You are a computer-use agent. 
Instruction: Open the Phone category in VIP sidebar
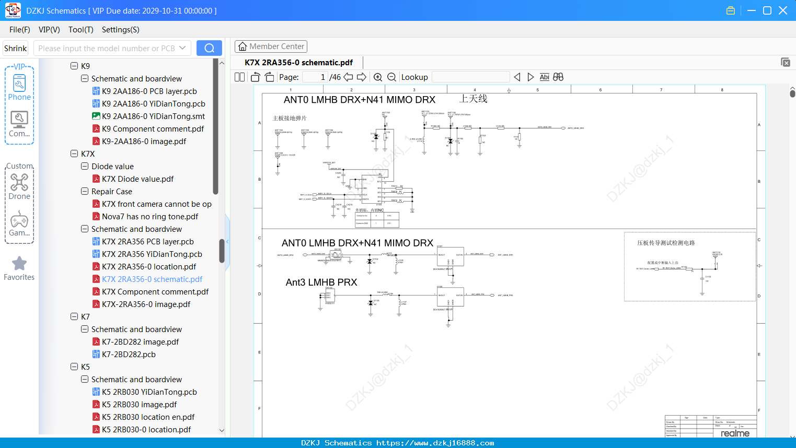coord(19,87)
